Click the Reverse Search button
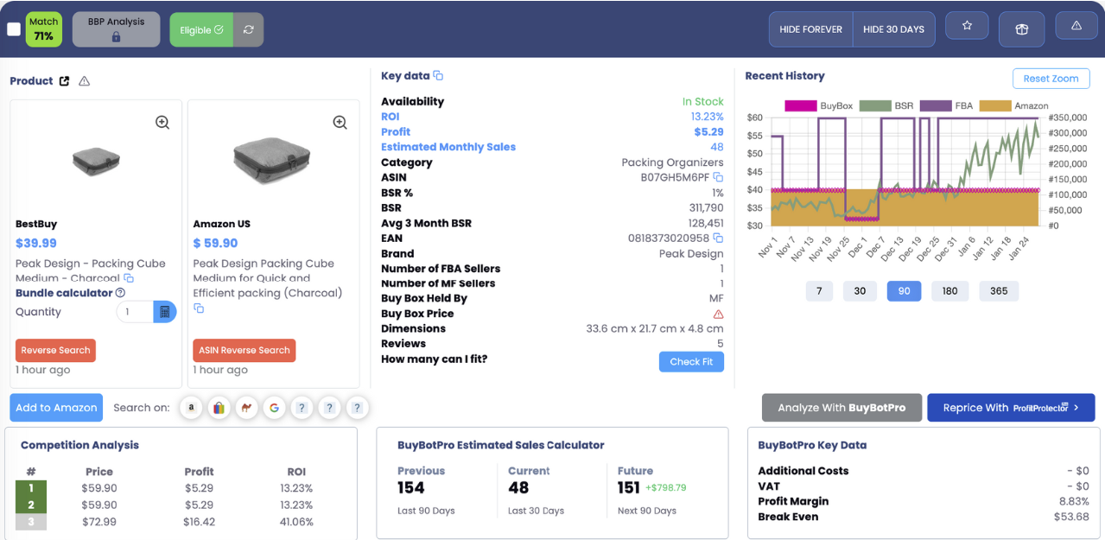Screen dimensions: 1105x540 (x=55, y=350)
